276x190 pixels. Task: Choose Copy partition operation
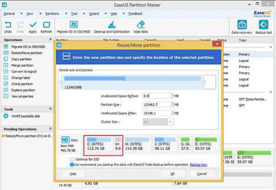21,59
